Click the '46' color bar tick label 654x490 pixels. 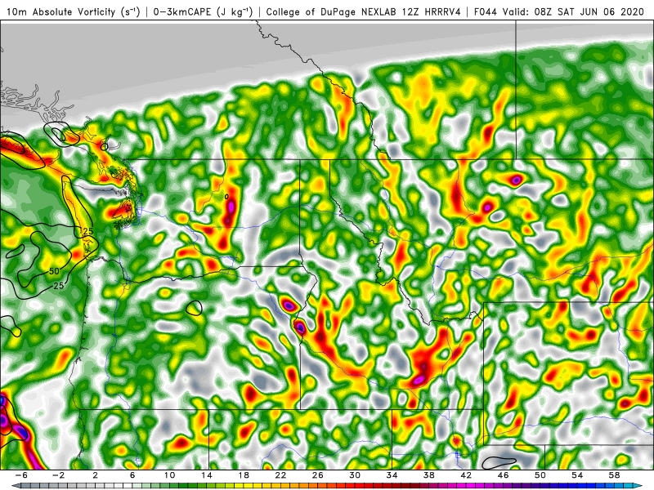504,475
